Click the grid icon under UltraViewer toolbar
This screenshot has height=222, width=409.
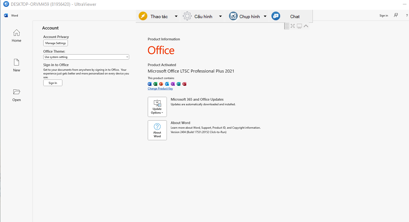point(287,26)
